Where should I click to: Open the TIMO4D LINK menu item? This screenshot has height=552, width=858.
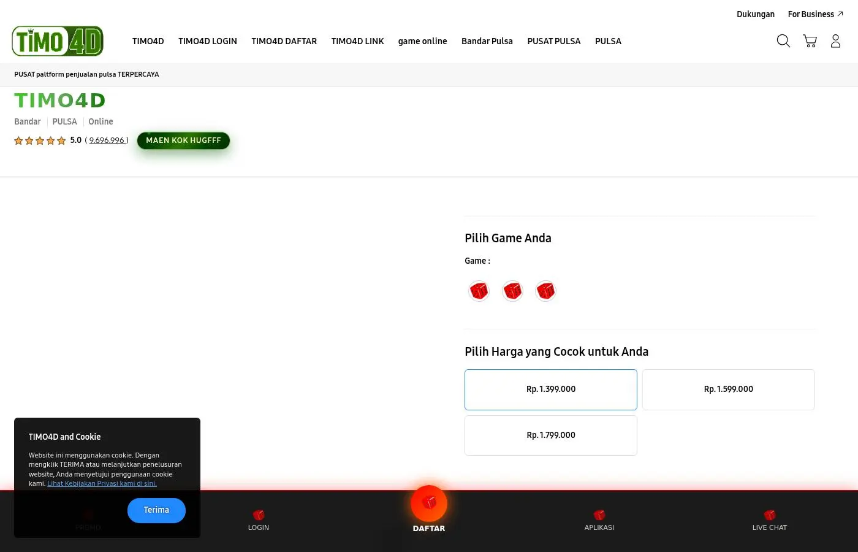(x=358, y=41)
